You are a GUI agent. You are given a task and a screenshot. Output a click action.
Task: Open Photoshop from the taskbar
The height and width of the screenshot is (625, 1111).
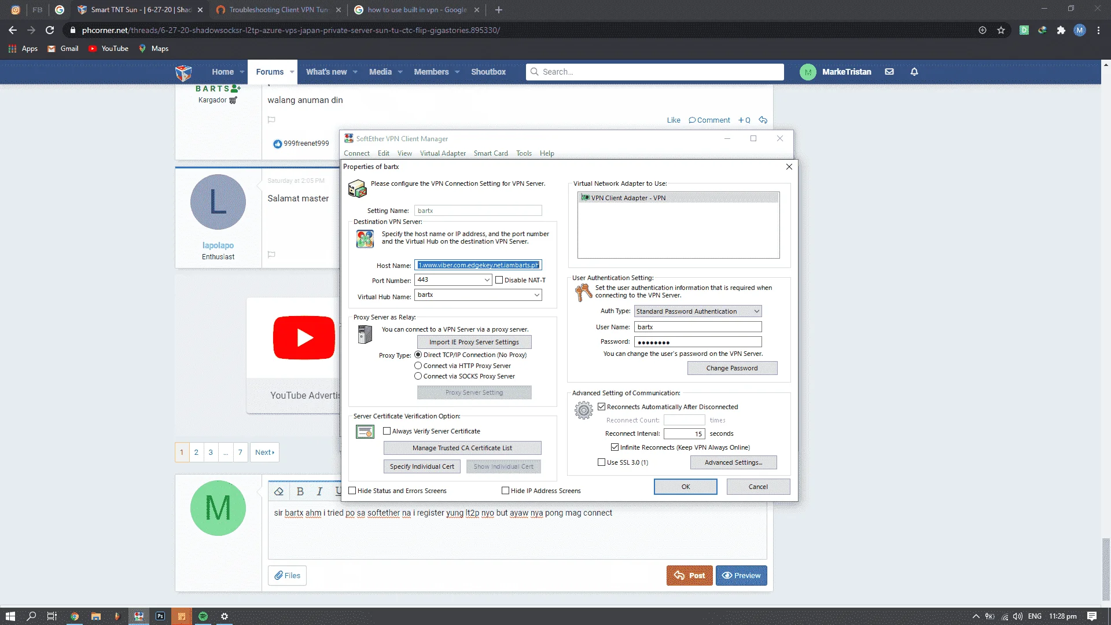[160, 616]
